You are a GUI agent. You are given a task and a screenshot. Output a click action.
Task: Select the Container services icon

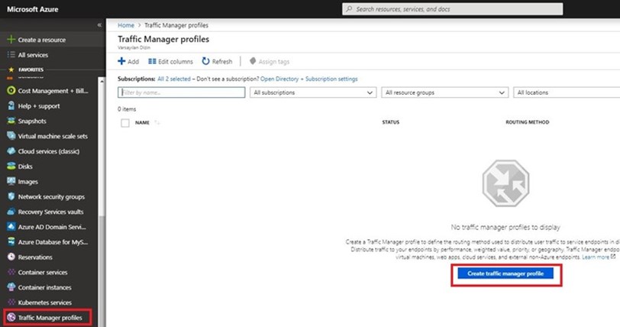11,272
